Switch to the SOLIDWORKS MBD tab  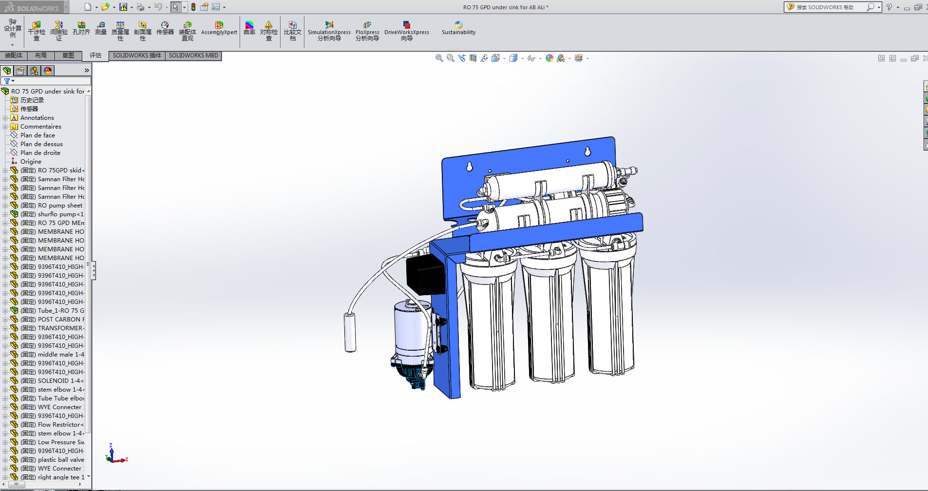click(x=193, y=56)
